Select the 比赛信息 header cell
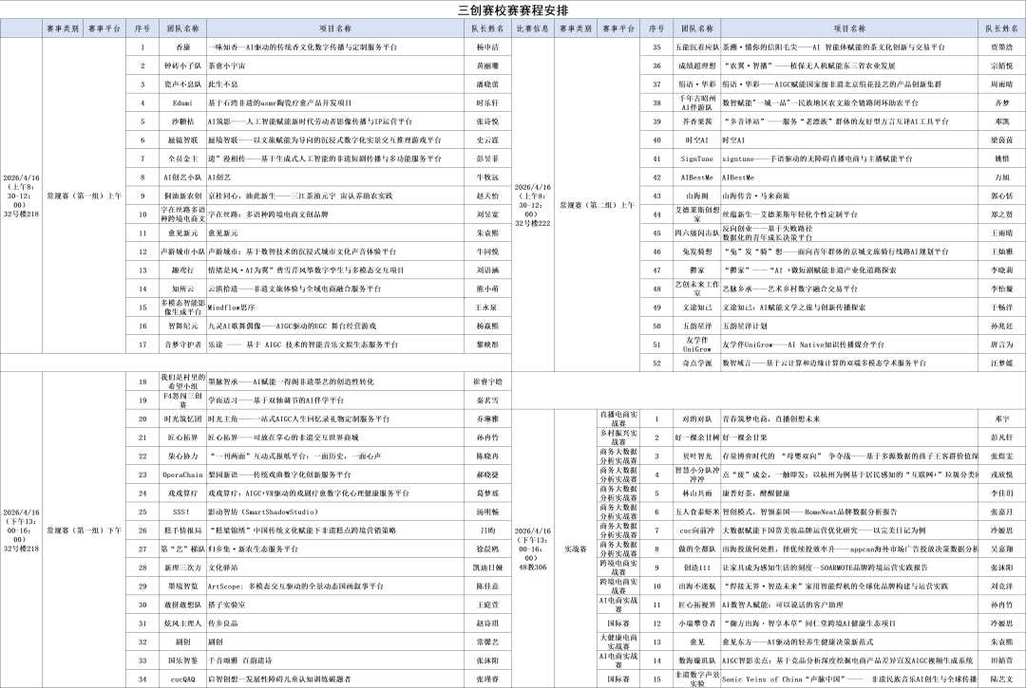Viewport: 1026px width, 688px height. pyautogui.click(x=532, y=28)
